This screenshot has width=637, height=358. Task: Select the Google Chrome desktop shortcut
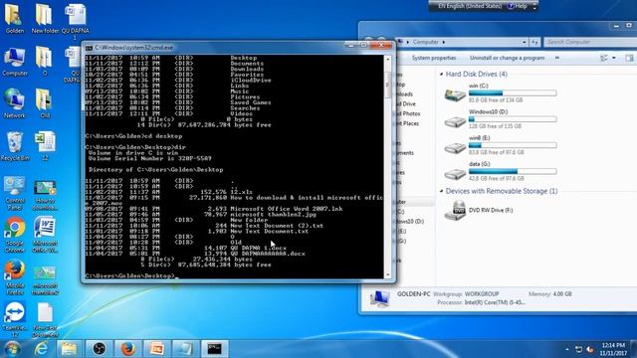[x=15, y=236]
